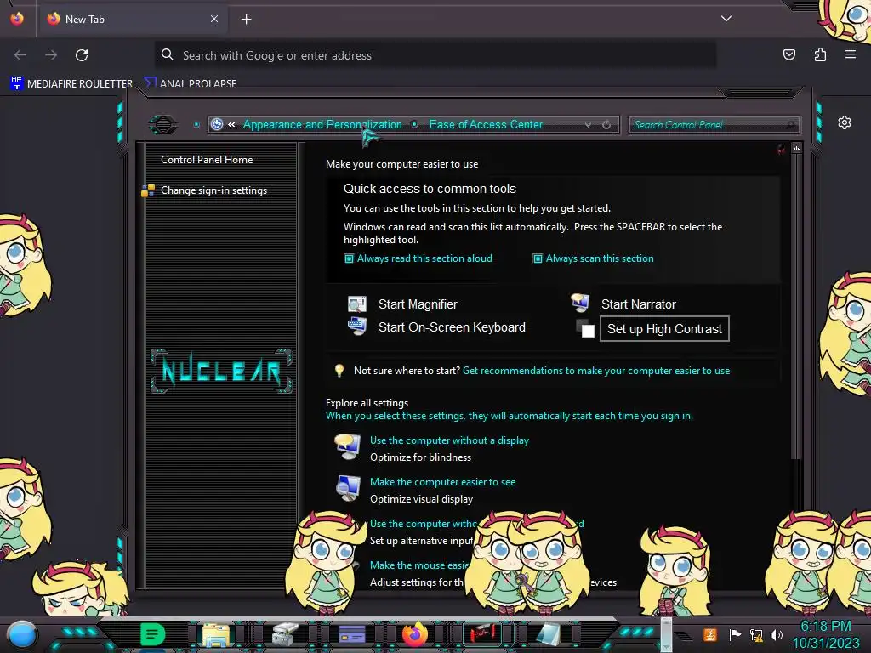Image resolution: width=871 pixels, height=653 pixels.
Task: Click the Search Control Panel field
Action: (714, 125)
